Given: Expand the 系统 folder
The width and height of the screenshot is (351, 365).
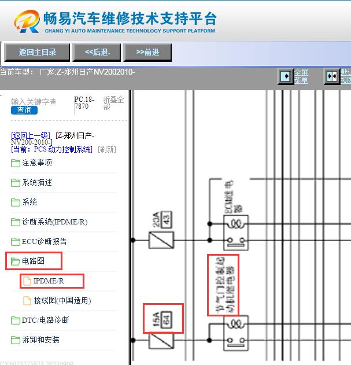Looking at the screenshot, I should coord(29,202).
